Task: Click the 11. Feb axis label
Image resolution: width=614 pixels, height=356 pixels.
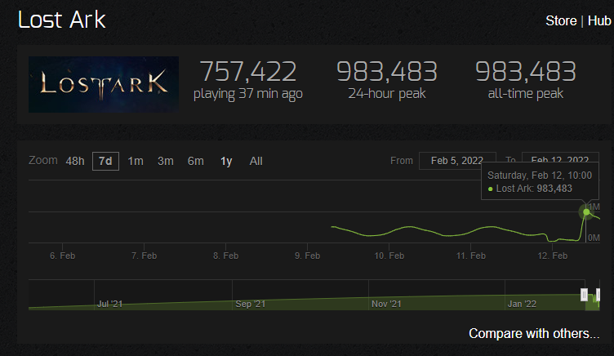Action: point(470,256)
